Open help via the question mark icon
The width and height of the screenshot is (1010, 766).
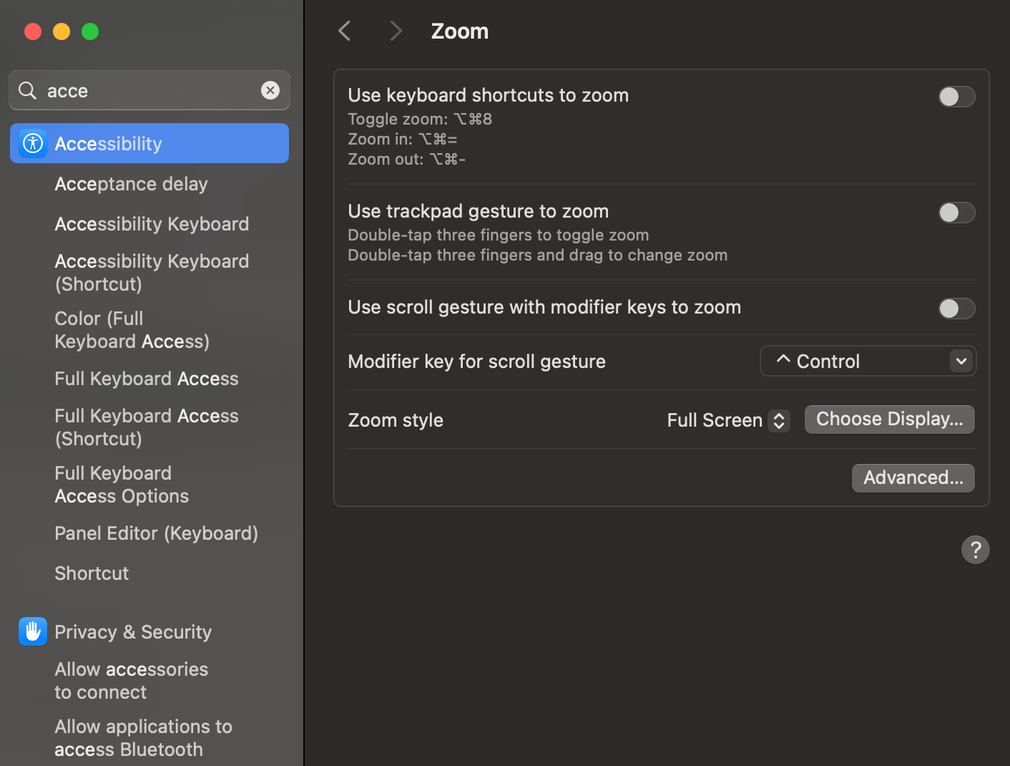click(975, 549)
